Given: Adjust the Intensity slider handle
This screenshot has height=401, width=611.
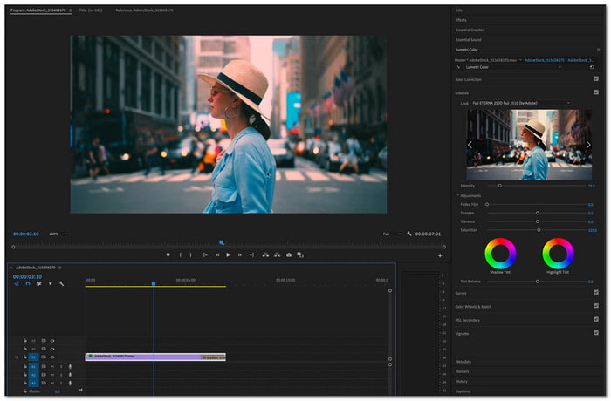Looking at the screenshot, I should pos(499,186).
